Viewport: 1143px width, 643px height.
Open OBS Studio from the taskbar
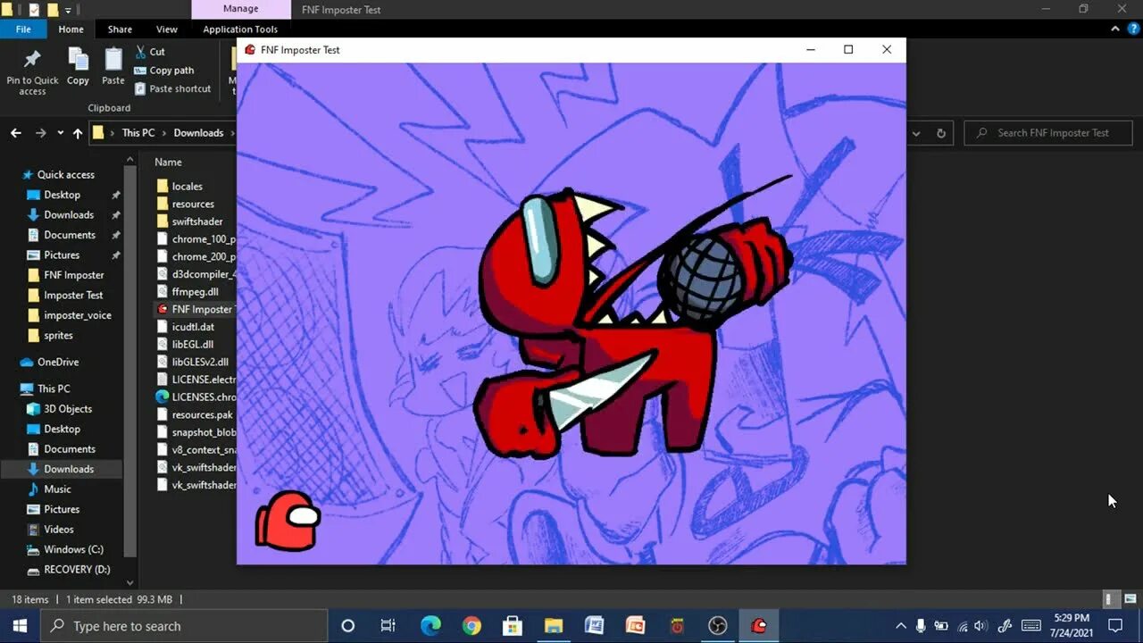click(x=718, y=626)
